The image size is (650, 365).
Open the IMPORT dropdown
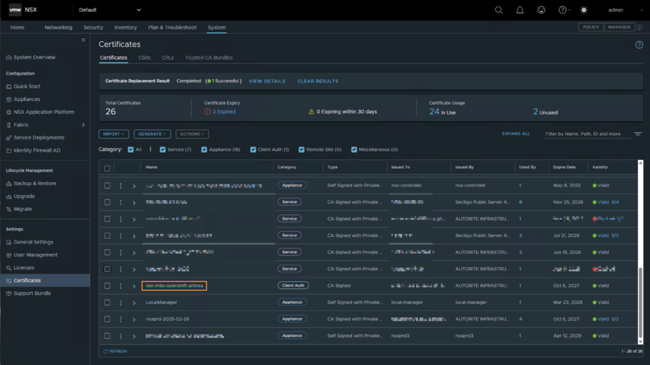114,134
